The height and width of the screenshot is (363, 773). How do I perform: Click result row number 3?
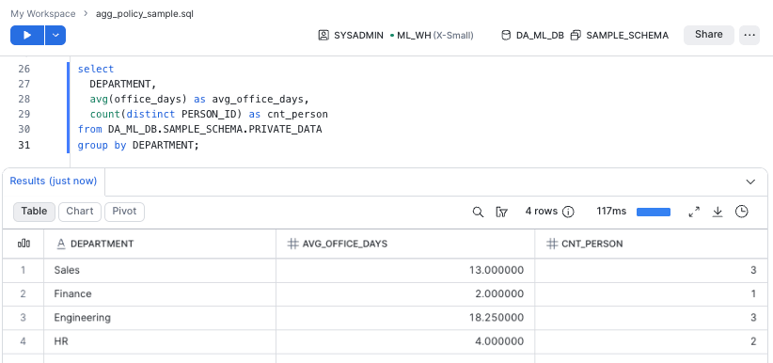24,318
